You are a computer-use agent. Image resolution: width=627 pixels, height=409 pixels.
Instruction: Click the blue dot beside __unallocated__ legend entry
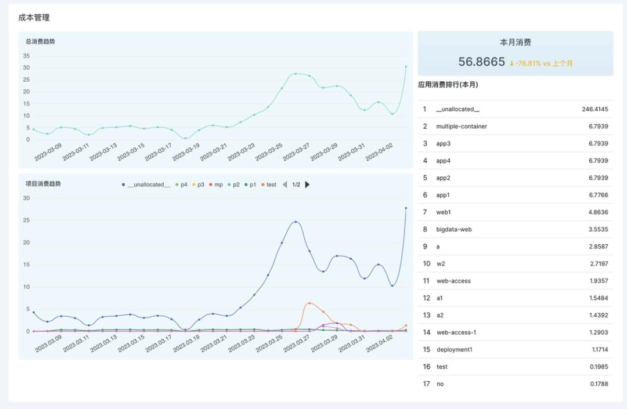coord(124,184)
